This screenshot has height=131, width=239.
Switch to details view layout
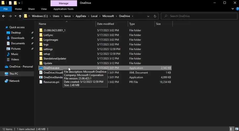point(231,129)
